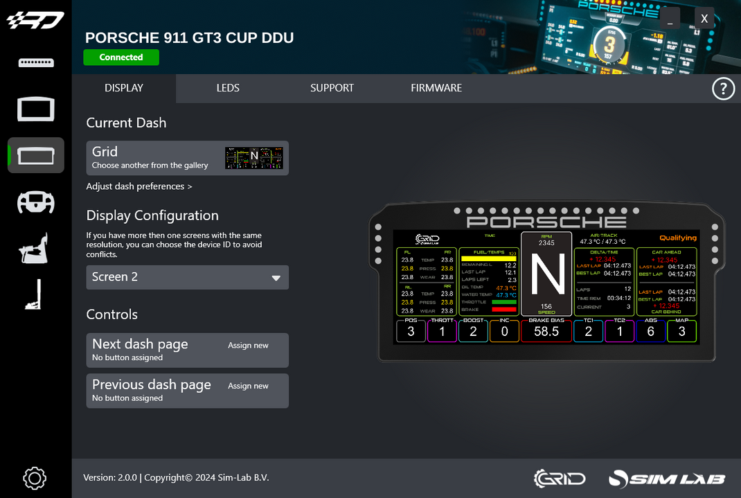
Task: Click the button box icon in the sidebar
Action: point(35,62)
